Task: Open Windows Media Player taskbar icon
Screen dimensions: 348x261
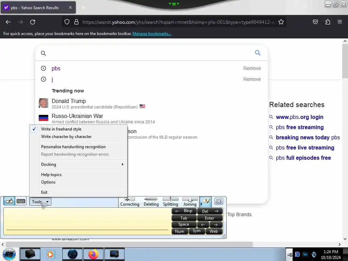Action: pos(50,254)
